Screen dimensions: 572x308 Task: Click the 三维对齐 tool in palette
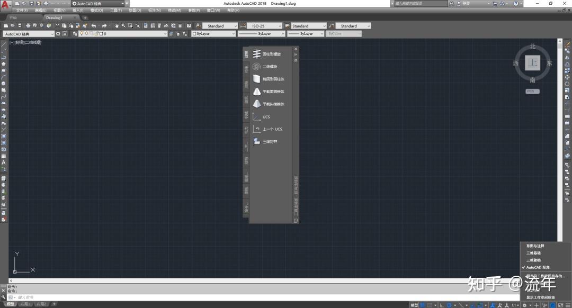point(265,141)
